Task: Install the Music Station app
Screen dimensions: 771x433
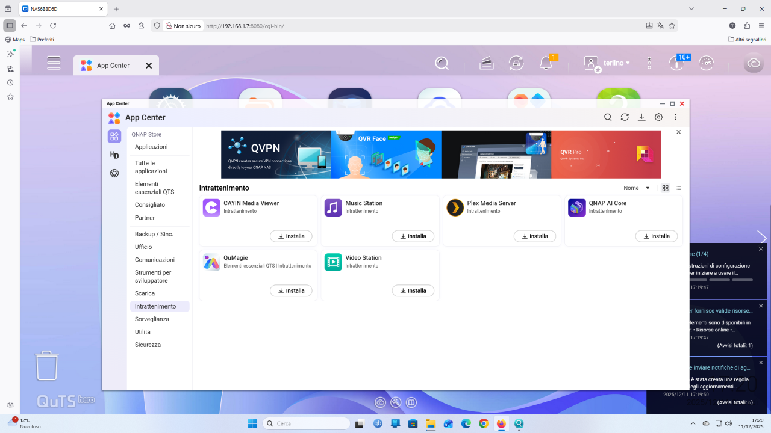Action: 413,236
